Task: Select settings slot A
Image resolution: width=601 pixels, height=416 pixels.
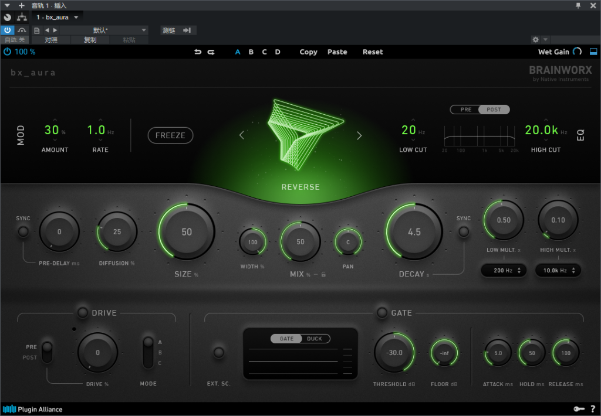Action: click(238, 52)
